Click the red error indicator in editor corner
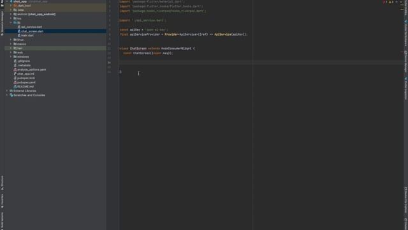Screen dimensions: 408x230 point(385,2)
